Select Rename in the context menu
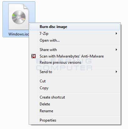 75,111
